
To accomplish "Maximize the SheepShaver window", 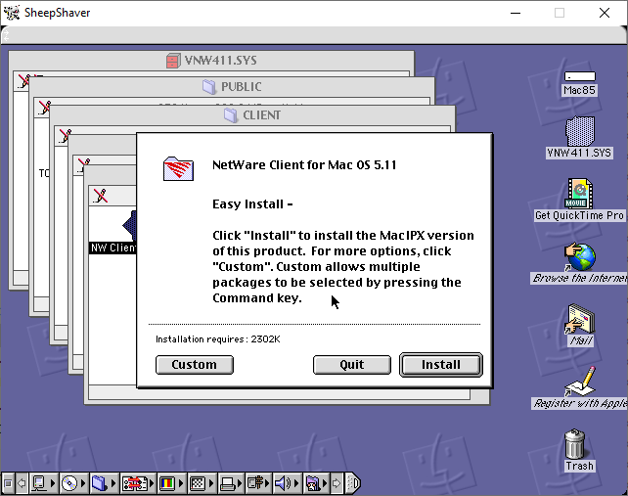I will (560, 13).
